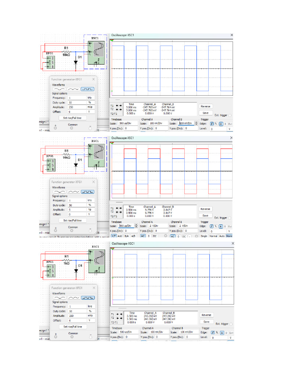Choose rising edge trigger in oscilloscope reading 3.000 ms

point(212,124)
